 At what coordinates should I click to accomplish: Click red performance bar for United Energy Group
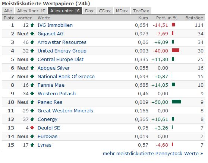click(x=176, y=50)
